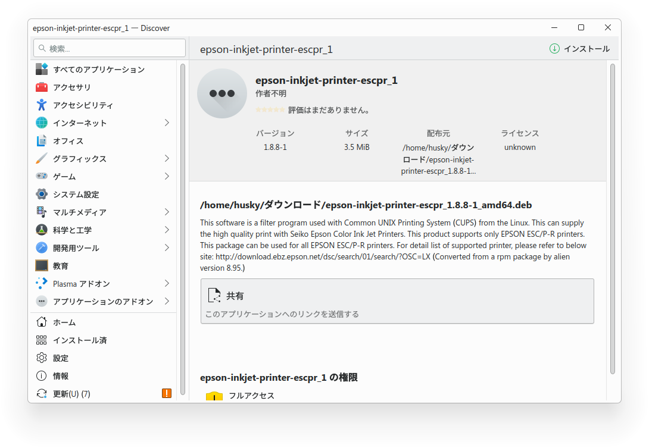Screen dimensions: 649x448
Task: Click the Science & Engineering (科学と工学) flask icon
Action: [42, 230]
